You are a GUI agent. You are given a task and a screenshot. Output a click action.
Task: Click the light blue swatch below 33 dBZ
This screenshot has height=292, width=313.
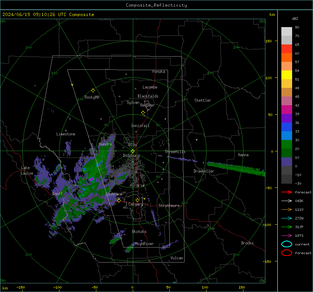287,135
